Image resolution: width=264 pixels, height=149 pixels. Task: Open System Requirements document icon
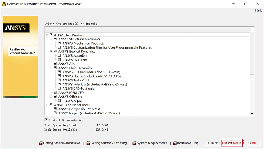tap(134, 143)
